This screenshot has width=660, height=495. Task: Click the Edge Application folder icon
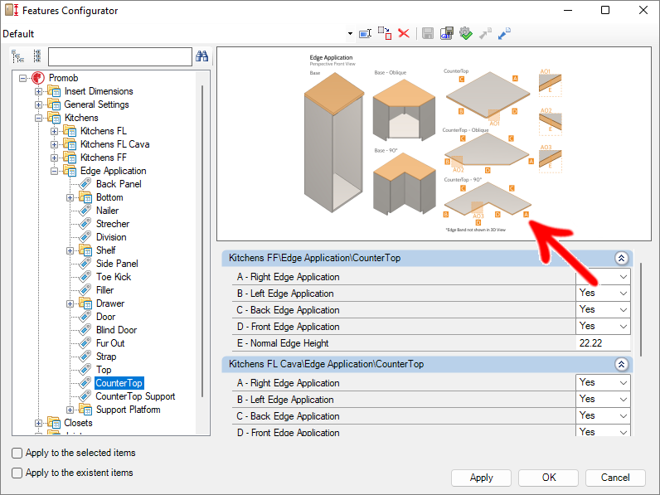[x=70, y=171]
